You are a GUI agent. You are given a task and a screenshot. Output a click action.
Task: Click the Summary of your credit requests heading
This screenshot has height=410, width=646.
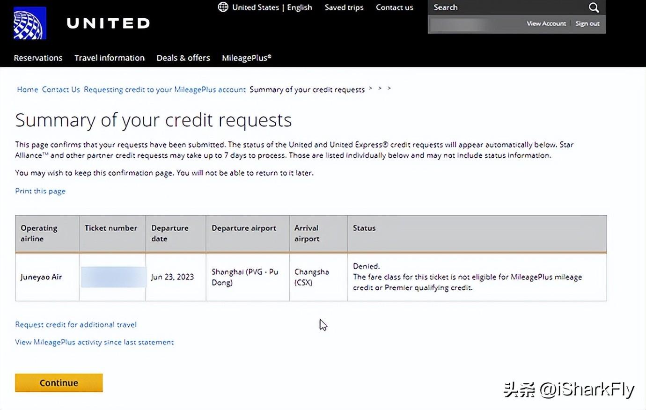pos(154,120)
